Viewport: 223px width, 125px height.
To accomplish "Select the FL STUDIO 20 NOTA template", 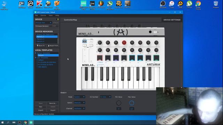I will pyautogui.click(x=46, y=65).
